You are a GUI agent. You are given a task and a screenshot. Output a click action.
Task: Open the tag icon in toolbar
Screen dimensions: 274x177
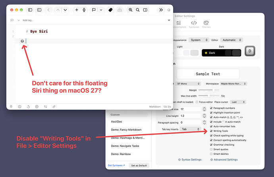point(110,10)
